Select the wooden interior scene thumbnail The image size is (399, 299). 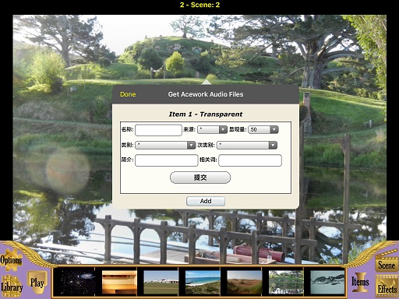pyautogui.click(x=119, y=282)
